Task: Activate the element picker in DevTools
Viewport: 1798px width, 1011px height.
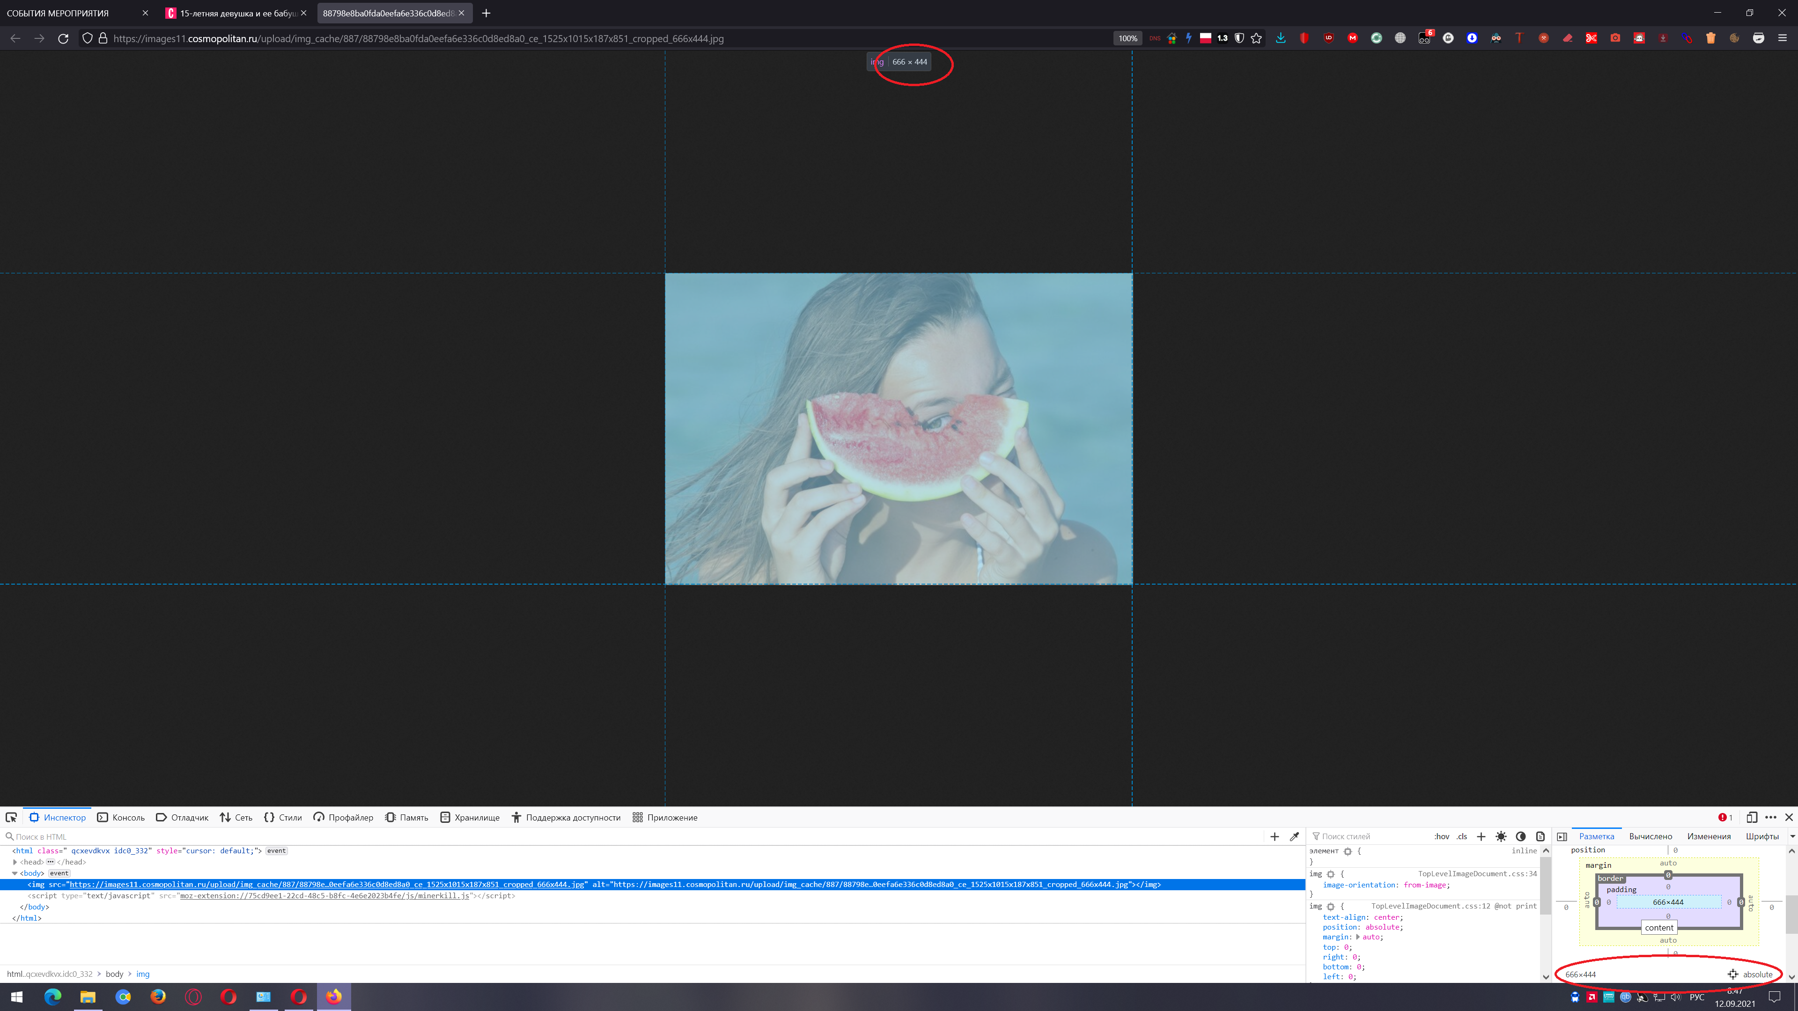Action: [11, 817]
